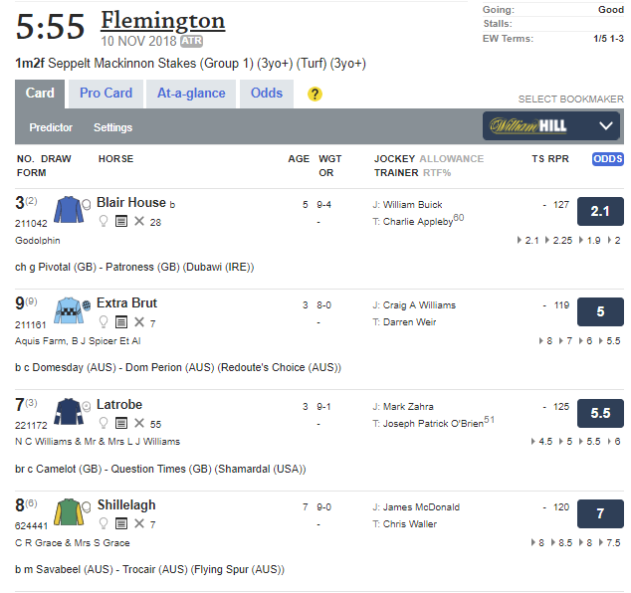Switch to the At-a-glance tab

click(x=191, y=94)
